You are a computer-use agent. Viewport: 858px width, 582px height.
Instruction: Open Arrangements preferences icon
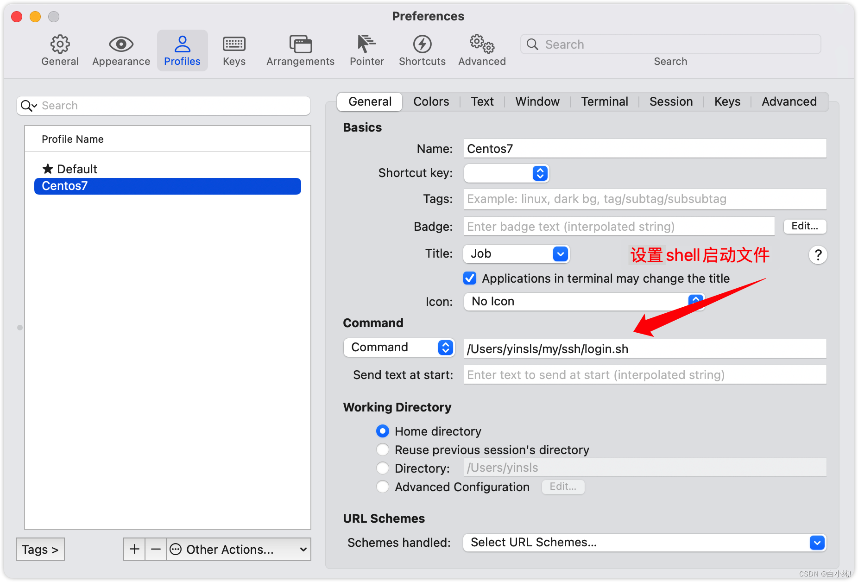point(300,44)
